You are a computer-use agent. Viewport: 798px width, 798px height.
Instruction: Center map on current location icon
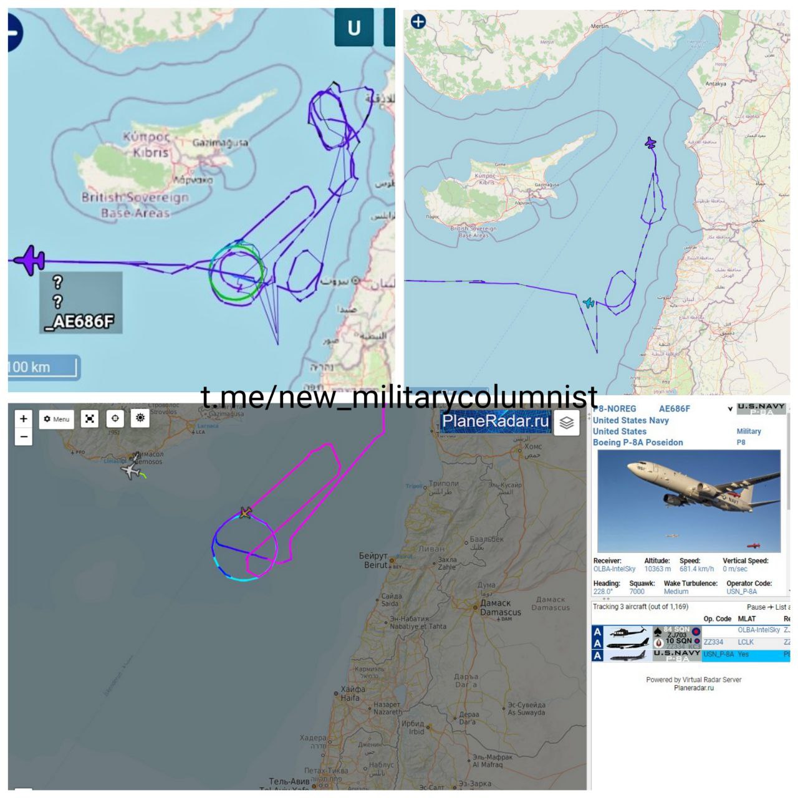point(115,419)
